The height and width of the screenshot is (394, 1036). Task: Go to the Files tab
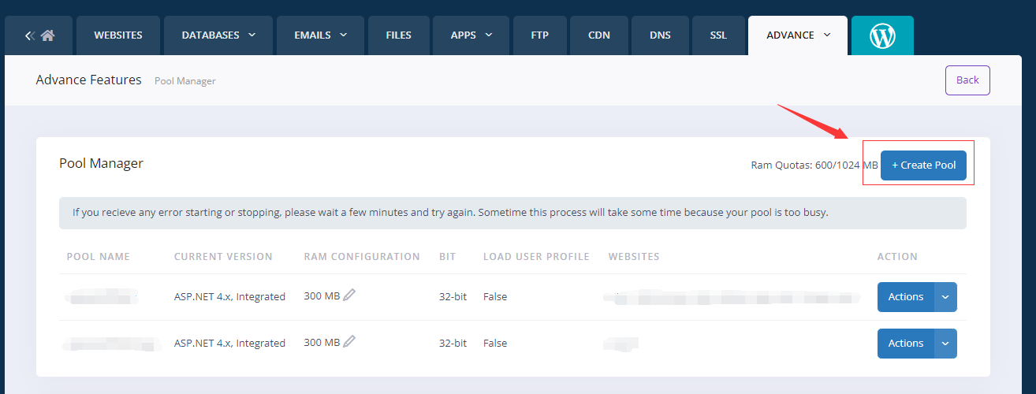[x=398, y=35]
